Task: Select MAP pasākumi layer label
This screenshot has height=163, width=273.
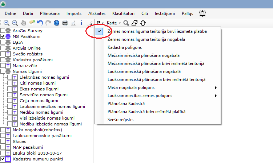Action: (28, 147)
